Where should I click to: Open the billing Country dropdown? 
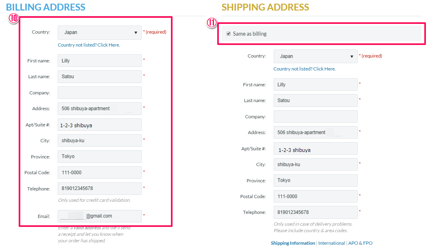[99, 32]
